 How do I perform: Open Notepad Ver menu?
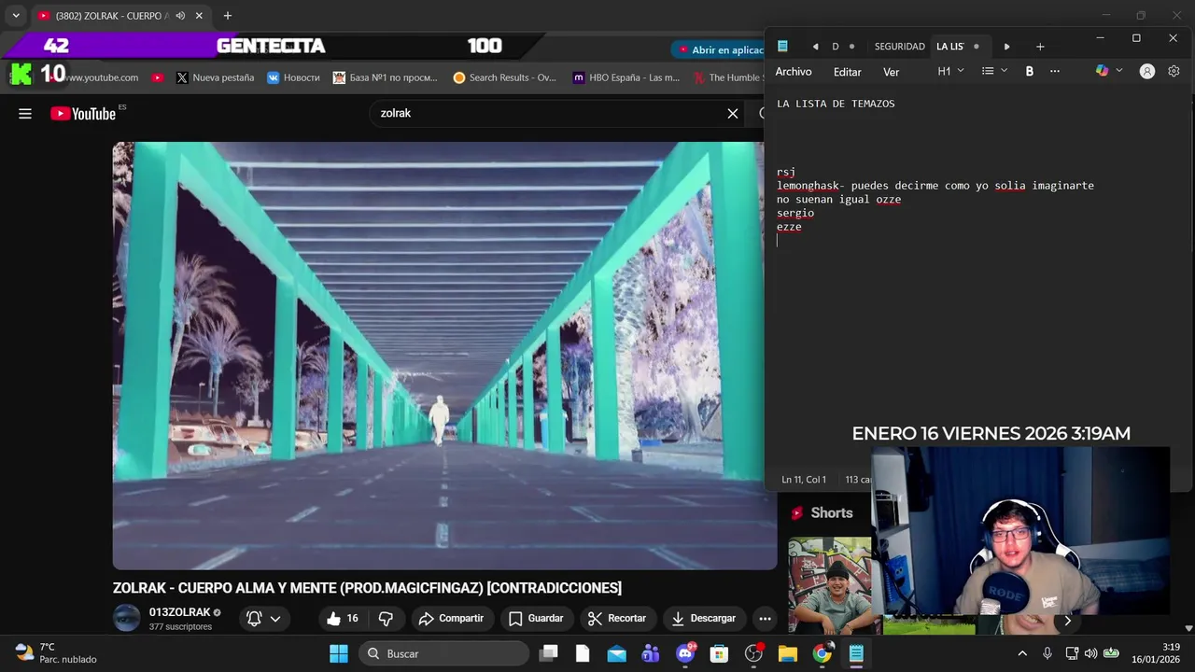pyautogui.click(x=892, y=72)
